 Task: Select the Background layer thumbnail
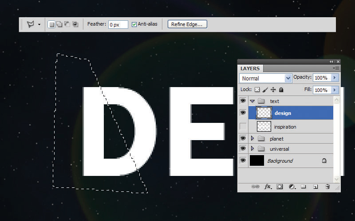point(257,160)
